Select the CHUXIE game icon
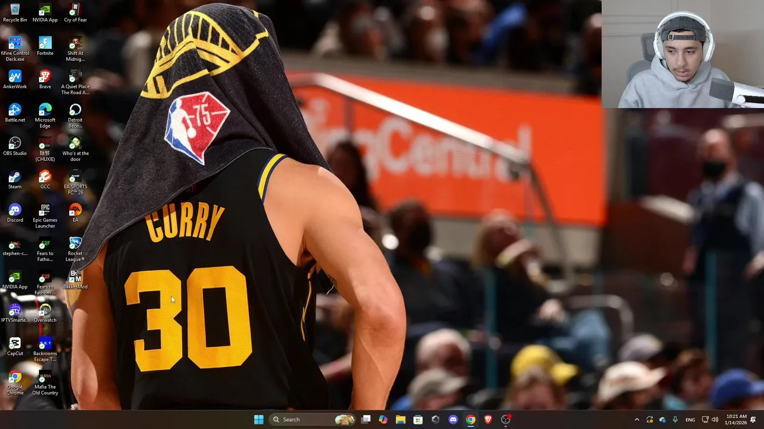Screen dimensions: 764x429 pyautogui.click(x=45, y=149)
